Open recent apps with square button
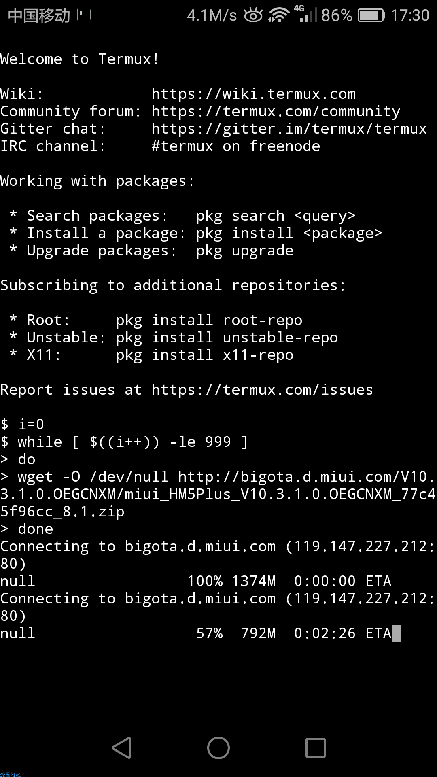 tap(316, 747)
